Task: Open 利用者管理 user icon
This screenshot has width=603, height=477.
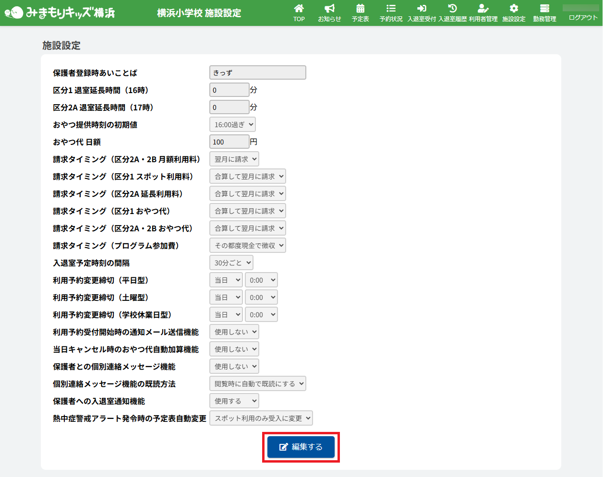Action: (x=483, y=9)
